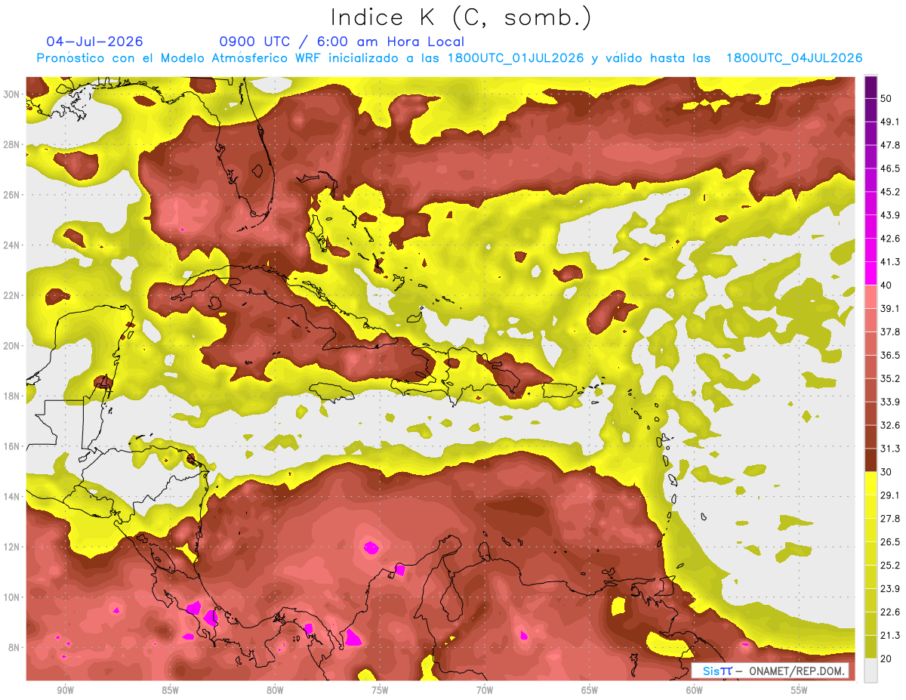Select the longitude axis label "55W"

(800, 691)
